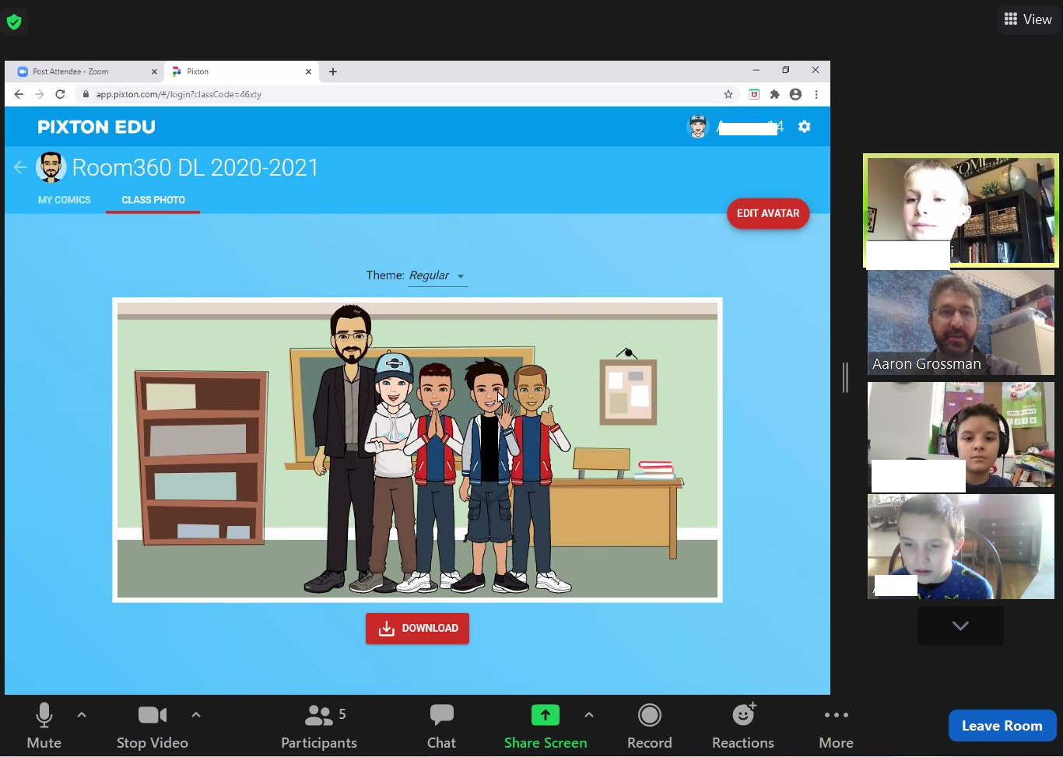1063x757 pixels.
Task: Open the More options ellipsis
Action: tap(836, 727)
